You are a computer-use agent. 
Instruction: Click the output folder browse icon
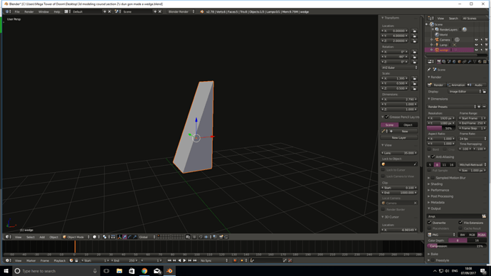[x=484, y=216]
